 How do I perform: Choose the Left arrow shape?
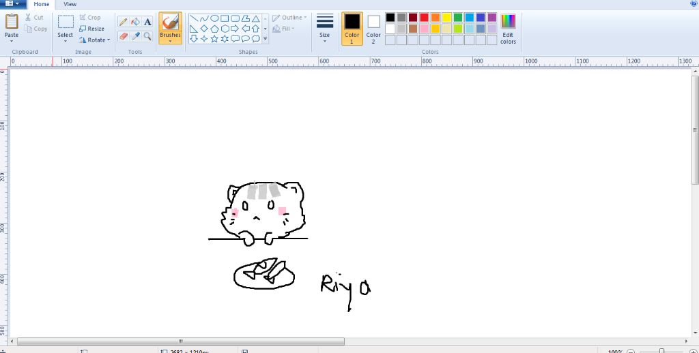click(245, 29)
